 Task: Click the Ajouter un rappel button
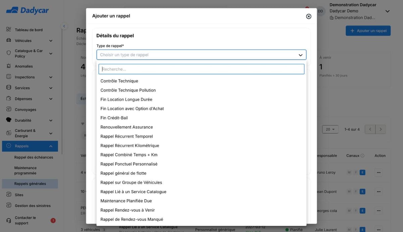click(x=368, y=31)
